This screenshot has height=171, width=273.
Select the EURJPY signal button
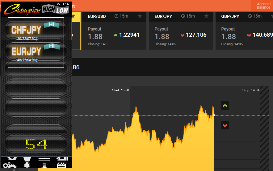coord(26,51)
